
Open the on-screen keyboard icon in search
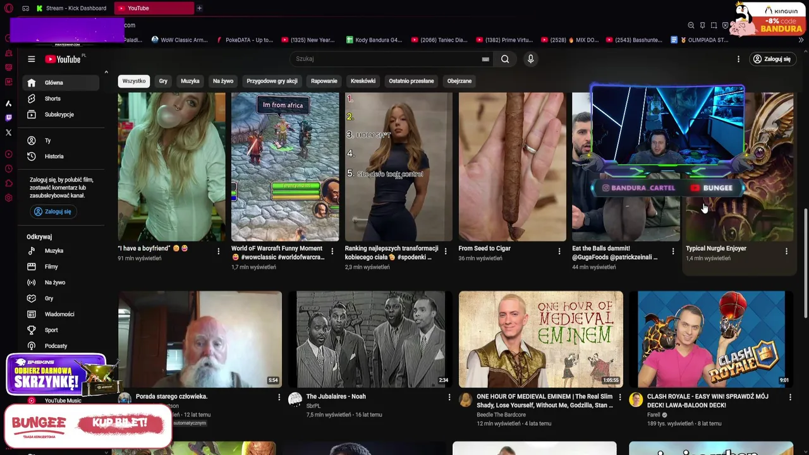[485, 59]
